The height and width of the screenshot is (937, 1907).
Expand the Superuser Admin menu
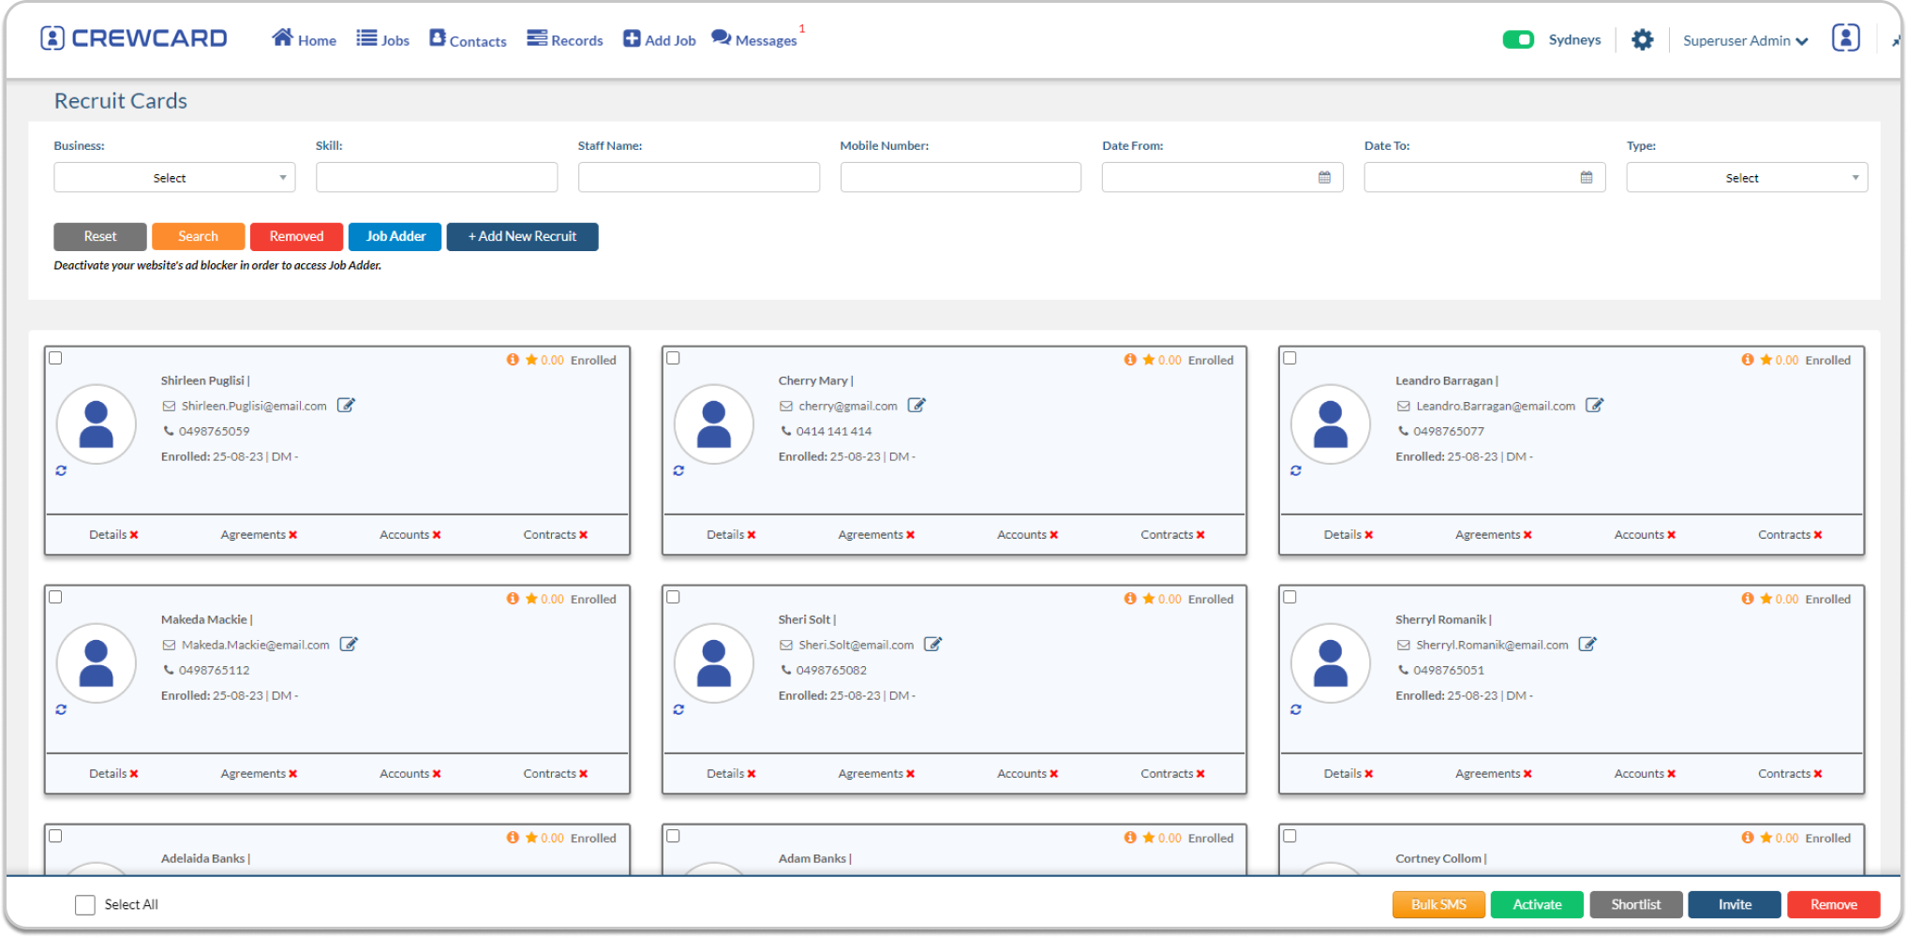1745,40
